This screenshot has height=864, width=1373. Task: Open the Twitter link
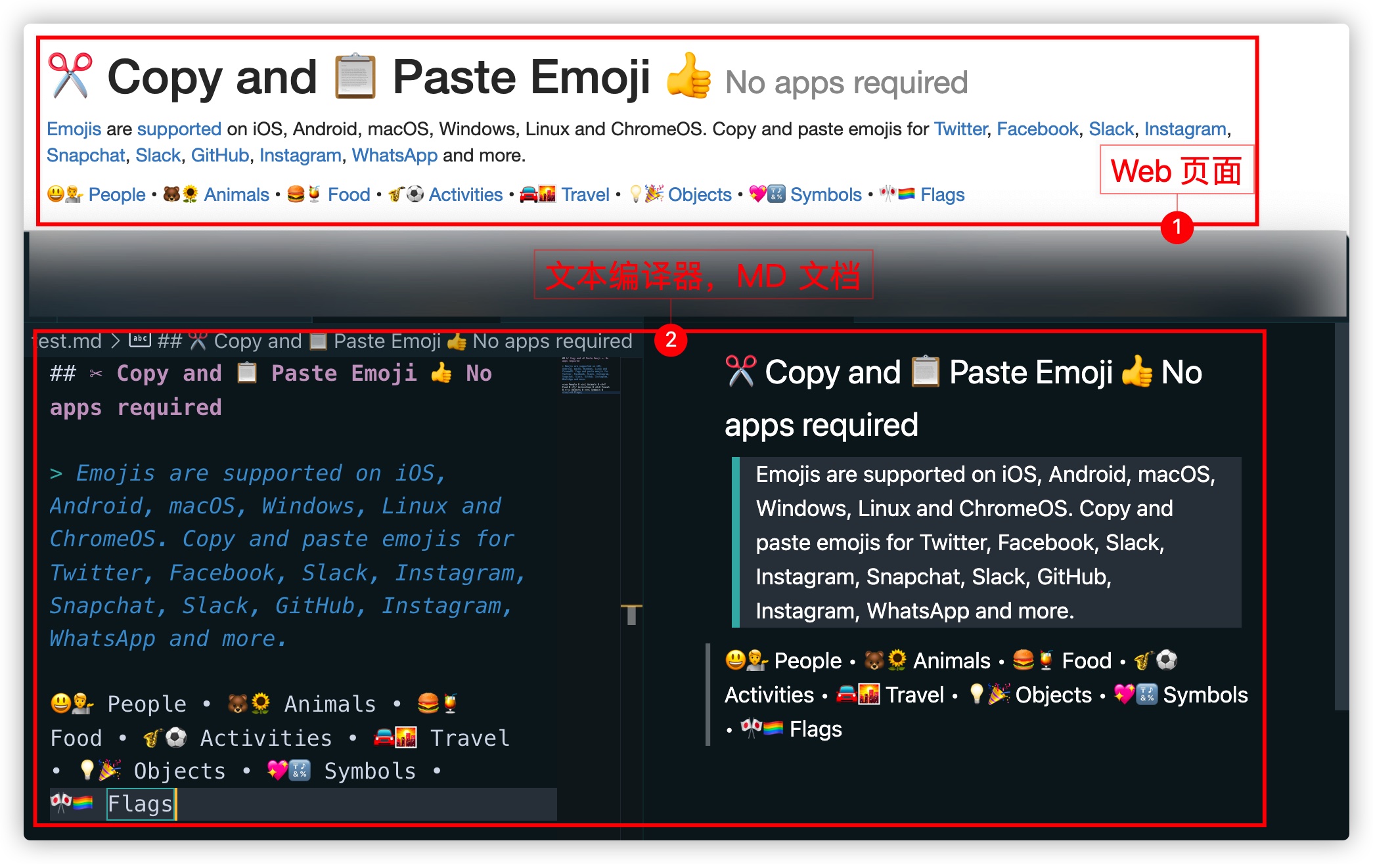point(960,129)
